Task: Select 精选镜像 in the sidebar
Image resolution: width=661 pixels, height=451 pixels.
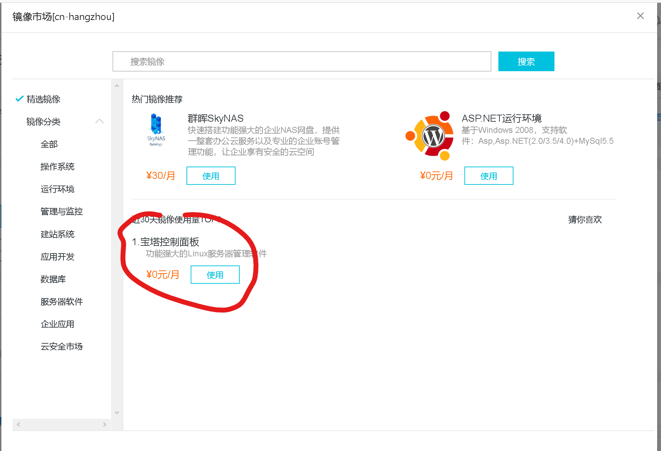Action: click(43, 99)
